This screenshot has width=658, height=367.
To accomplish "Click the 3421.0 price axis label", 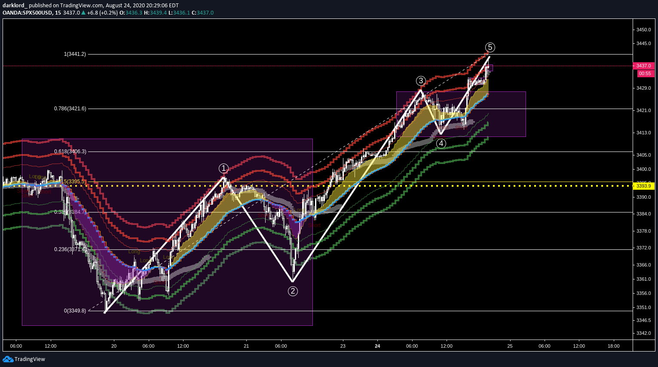I will [643, 110].
